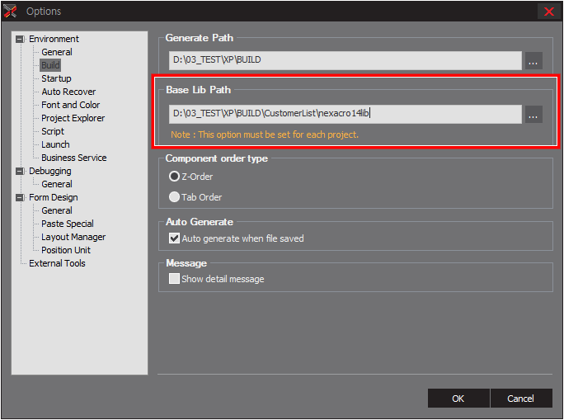Close the Options dialog window
This screenshot has width=564, height=420.
[x=548, y=11]
